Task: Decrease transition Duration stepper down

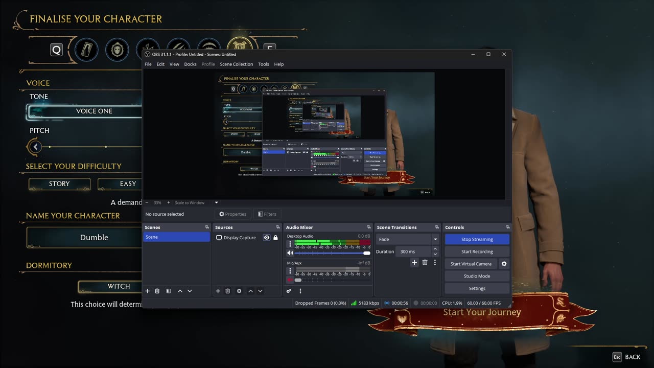Action: (x=435, y=254)
